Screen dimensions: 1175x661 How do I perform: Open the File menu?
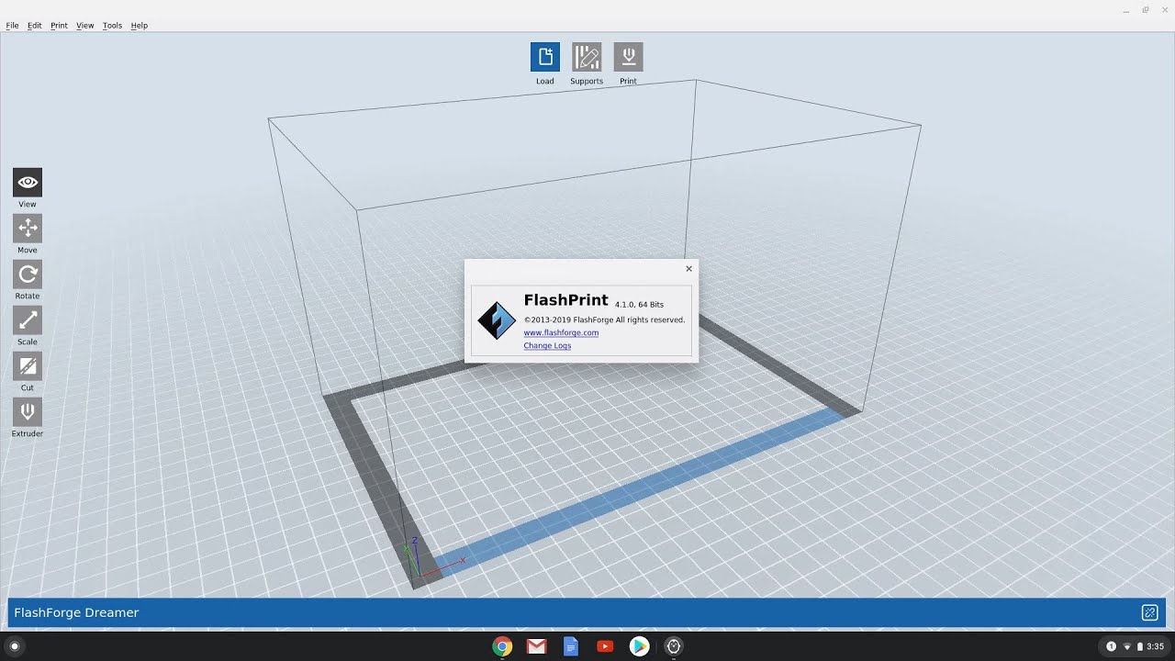(x=12, y=26)
